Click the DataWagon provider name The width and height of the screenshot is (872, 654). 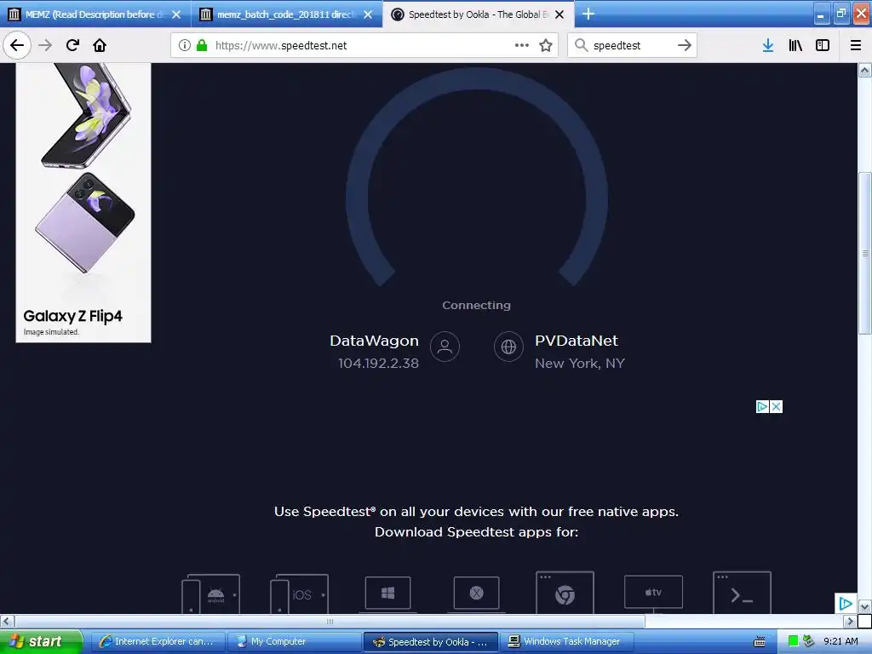click(374, 341)
